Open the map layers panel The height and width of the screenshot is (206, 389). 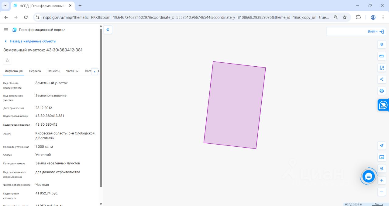[x=382, y=44]
